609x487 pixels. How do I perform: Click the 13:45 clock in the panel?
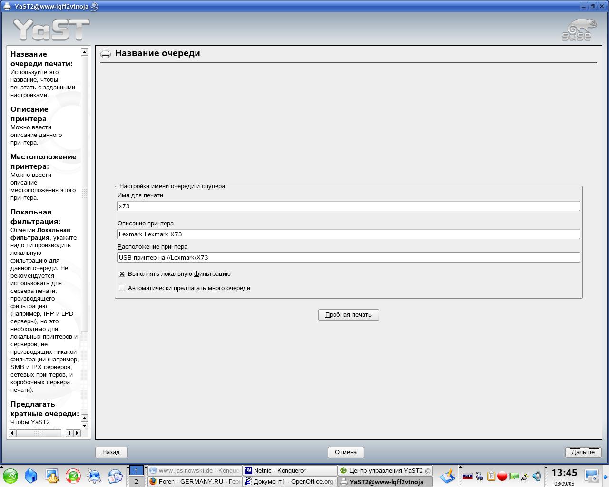[x=564, y=473]
